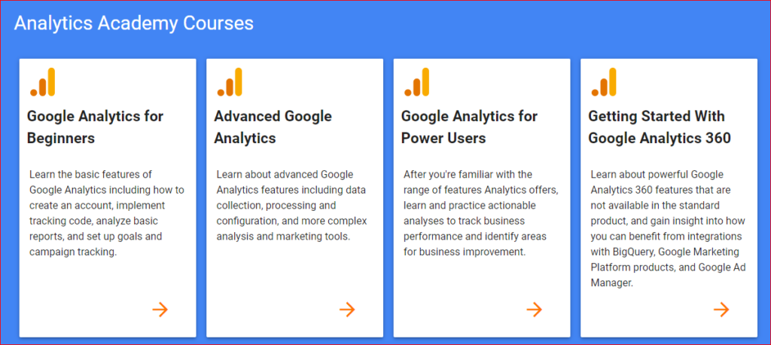The height and width of the screenshot is (345, 771).
Task: Click Analytics logo on Advanced Google Analytics card
Action: [230, 81]
